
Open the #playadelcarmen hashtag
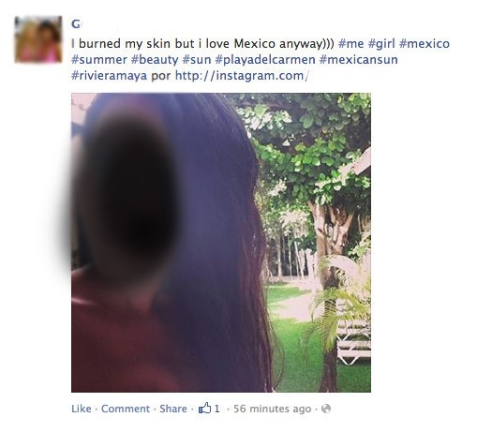pos(265,59)
